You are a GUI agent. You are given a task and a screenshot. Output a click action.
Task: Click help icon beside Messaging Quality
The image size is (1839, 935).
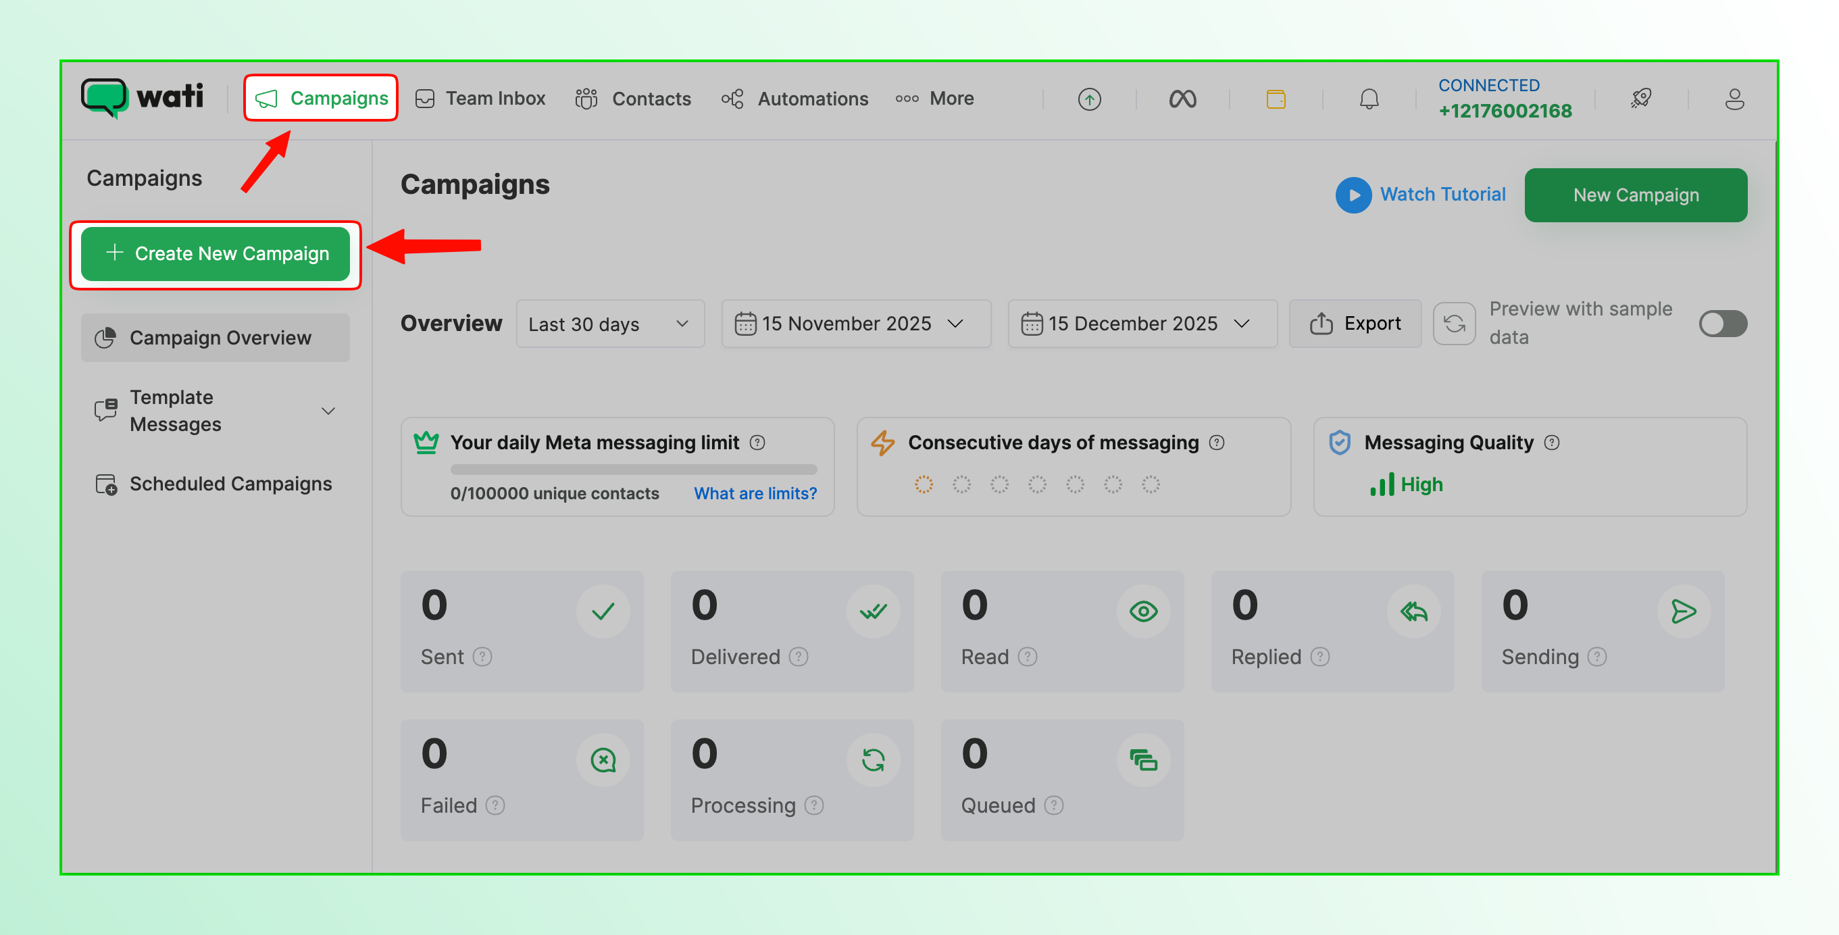click(1551, 443)
